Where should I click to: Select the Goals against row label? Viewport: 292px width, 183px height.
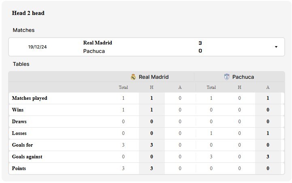pyautogui.click(x=27, y=157)
